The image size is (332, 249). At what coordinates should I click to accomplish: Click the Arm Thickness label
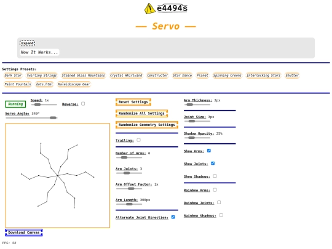click(x=198, y=100)
